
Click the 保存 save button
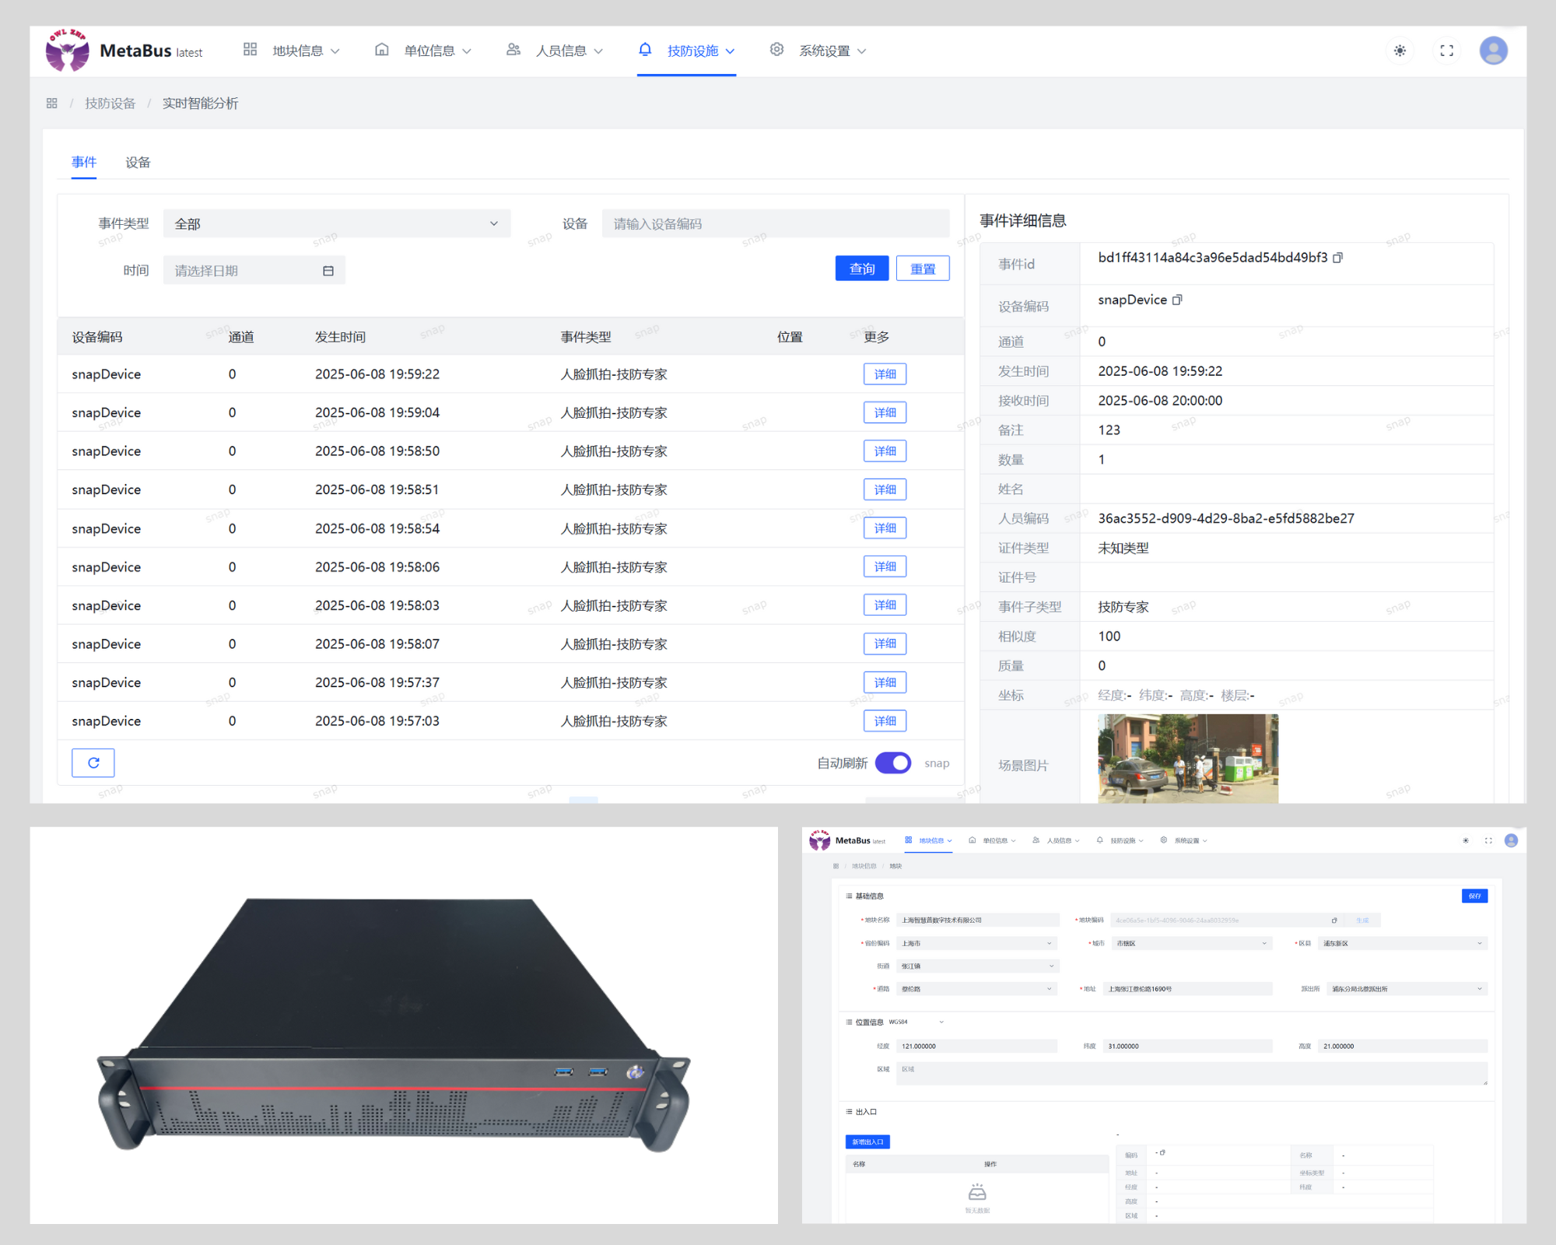[1475, 896]
